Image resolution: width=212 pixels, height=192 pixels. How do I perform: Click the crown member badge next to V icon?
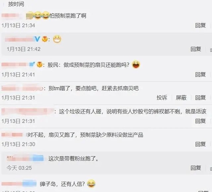(45, 39)
